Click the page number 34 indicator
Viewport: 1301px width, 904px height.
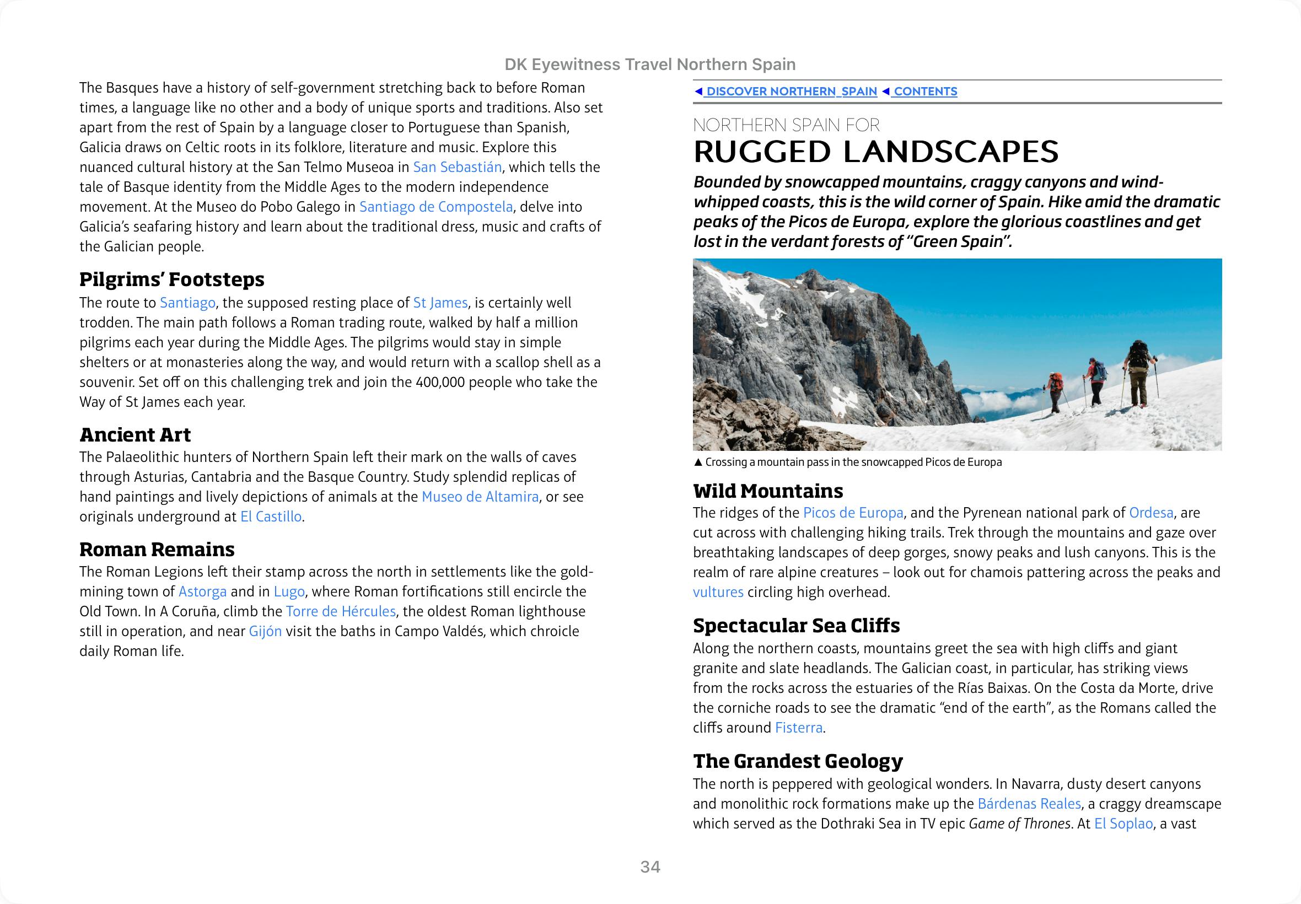point(650,867)
